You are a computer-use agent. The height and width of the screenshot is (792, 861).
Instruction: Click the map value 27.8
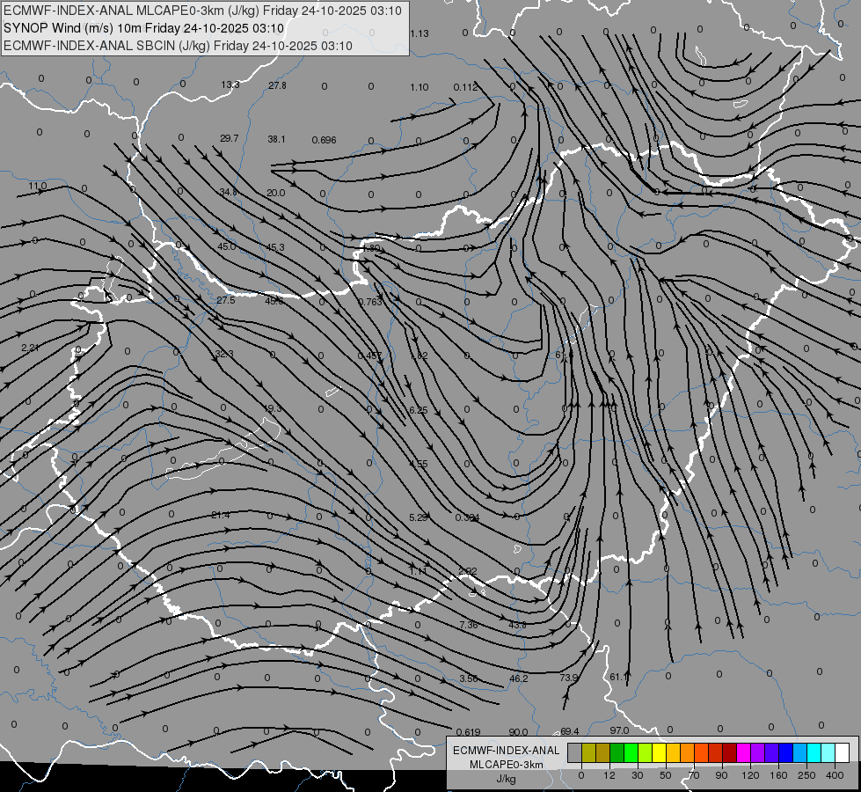click(x=277, y=85)
